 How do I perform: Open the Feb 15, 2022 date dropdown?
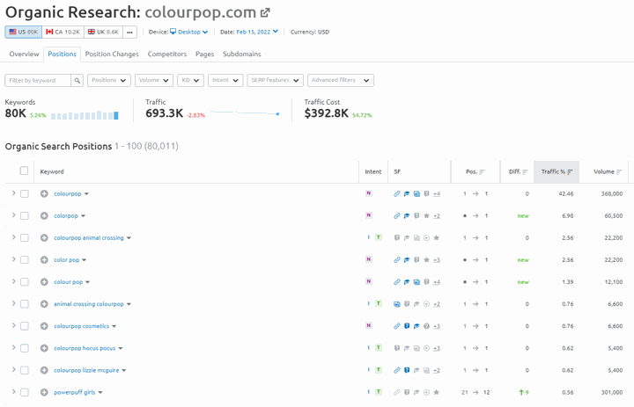(x=257, y=32)
